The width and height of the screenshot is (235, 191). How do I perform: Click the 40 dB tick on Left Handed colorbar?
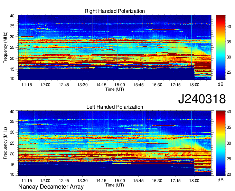[x=229, y=111]
